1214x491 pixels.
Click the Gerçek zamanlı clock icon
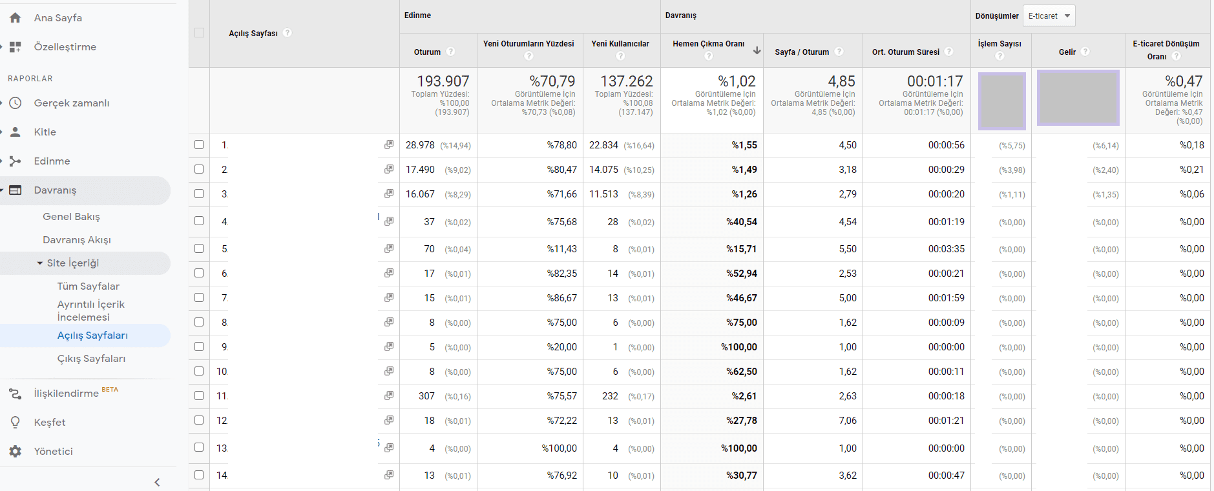click(x=16, y=103)
